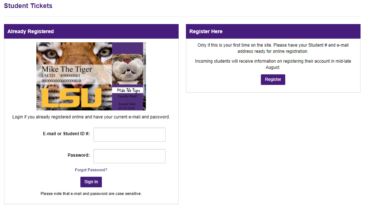Click the incoming students August notice
The height and width of the screenshot is (211, 366).
click(273, 64)
